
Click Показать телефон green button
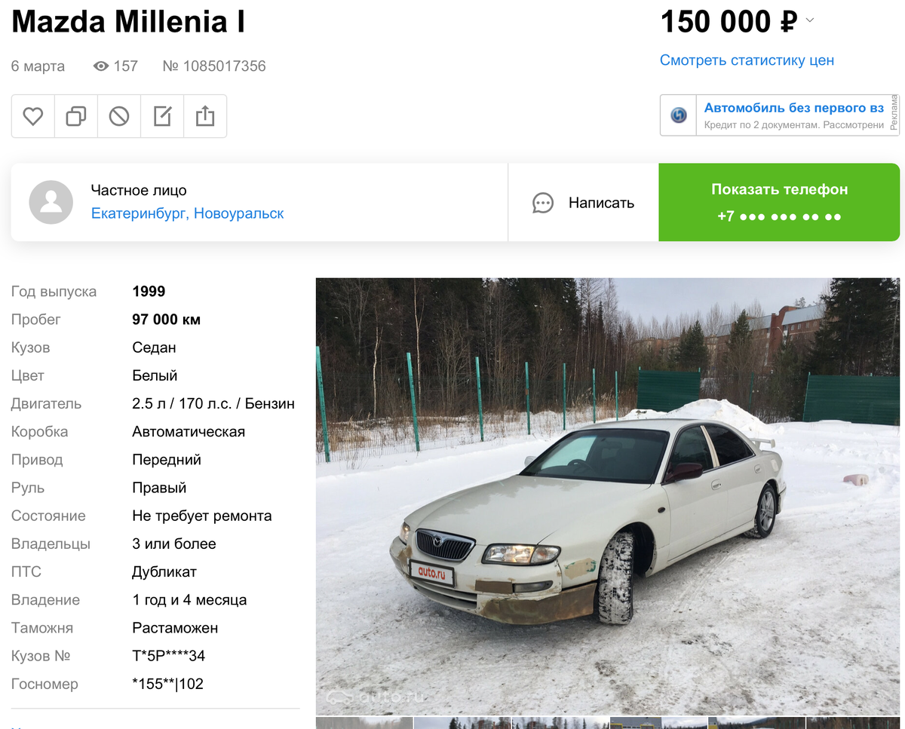tap(779, 202)
